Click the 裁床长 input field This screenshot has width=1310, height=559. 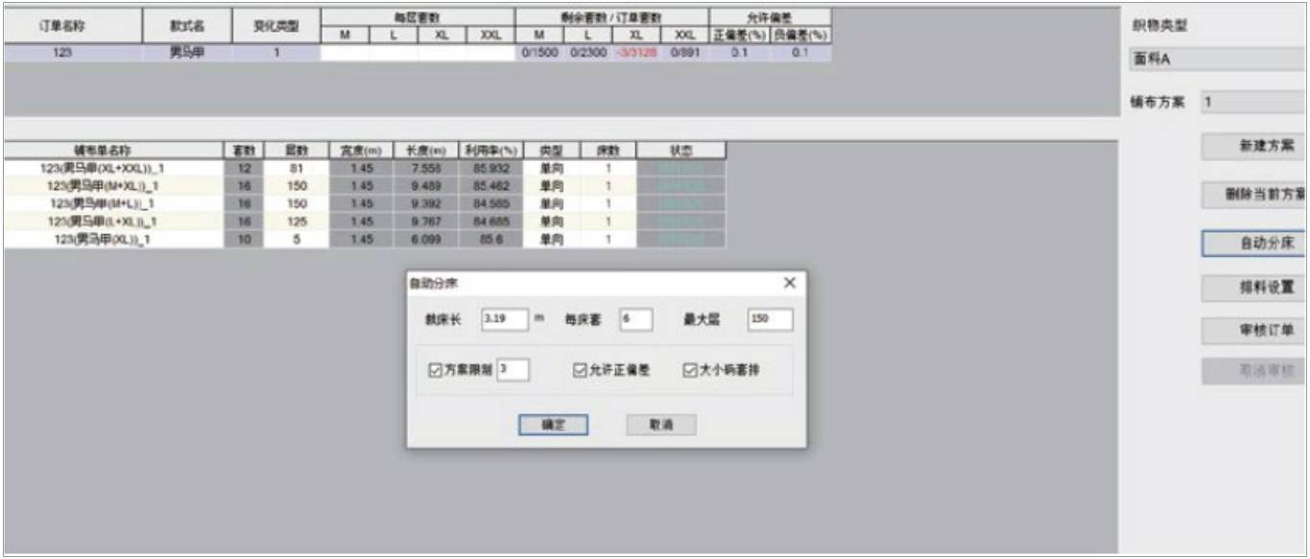[504, 319]
